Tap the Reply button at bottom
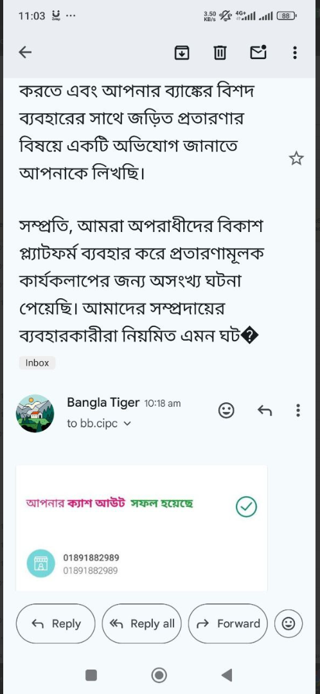This screenshot has height=694, width=320. point(56,623)
